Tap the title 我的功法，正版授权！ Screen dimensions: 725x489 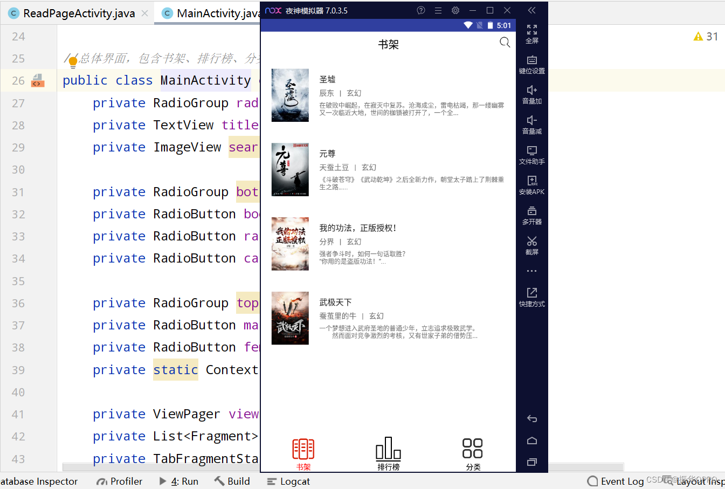tap(358, 228)
